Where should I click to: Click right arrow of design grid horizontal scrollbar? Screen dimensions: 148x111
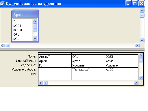pos(136,83)
